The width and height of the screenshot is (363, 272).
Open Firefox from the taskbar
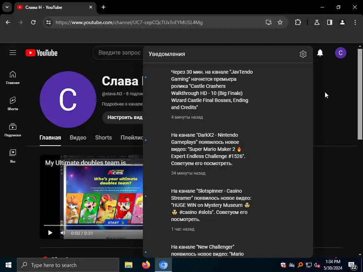pos(146,265)
